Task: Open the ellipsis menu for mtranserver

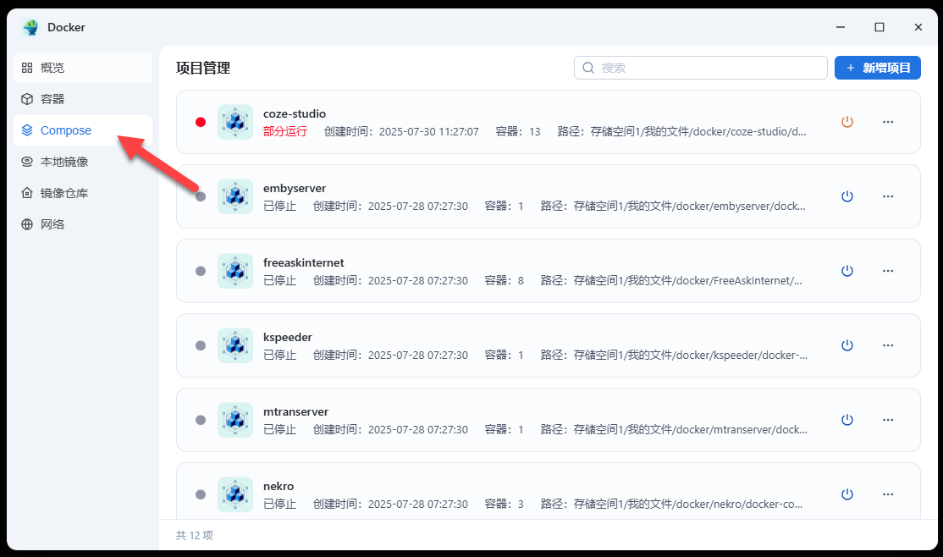Action: [x=888, y=419]
